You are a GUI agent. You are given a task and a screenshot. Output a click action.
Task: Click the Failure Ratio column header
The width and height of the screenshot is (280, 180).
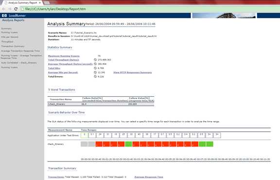point(105,99)
